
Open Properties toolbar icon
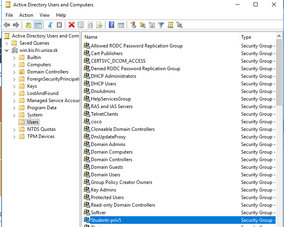coord(81,25)
